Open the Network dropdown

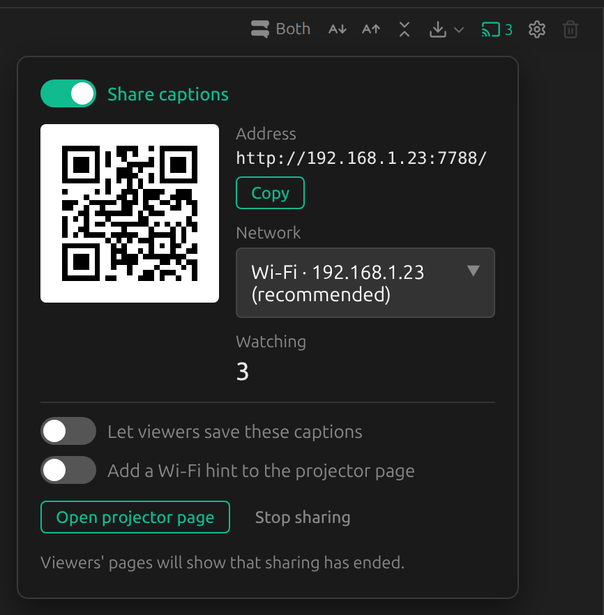[x=365, y=283]
